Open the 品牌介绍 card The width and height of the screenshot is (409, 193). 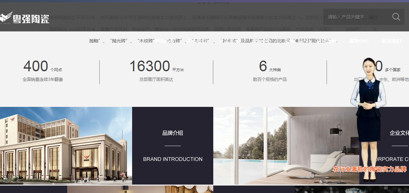pyautogui.click(x=173, y=146)
